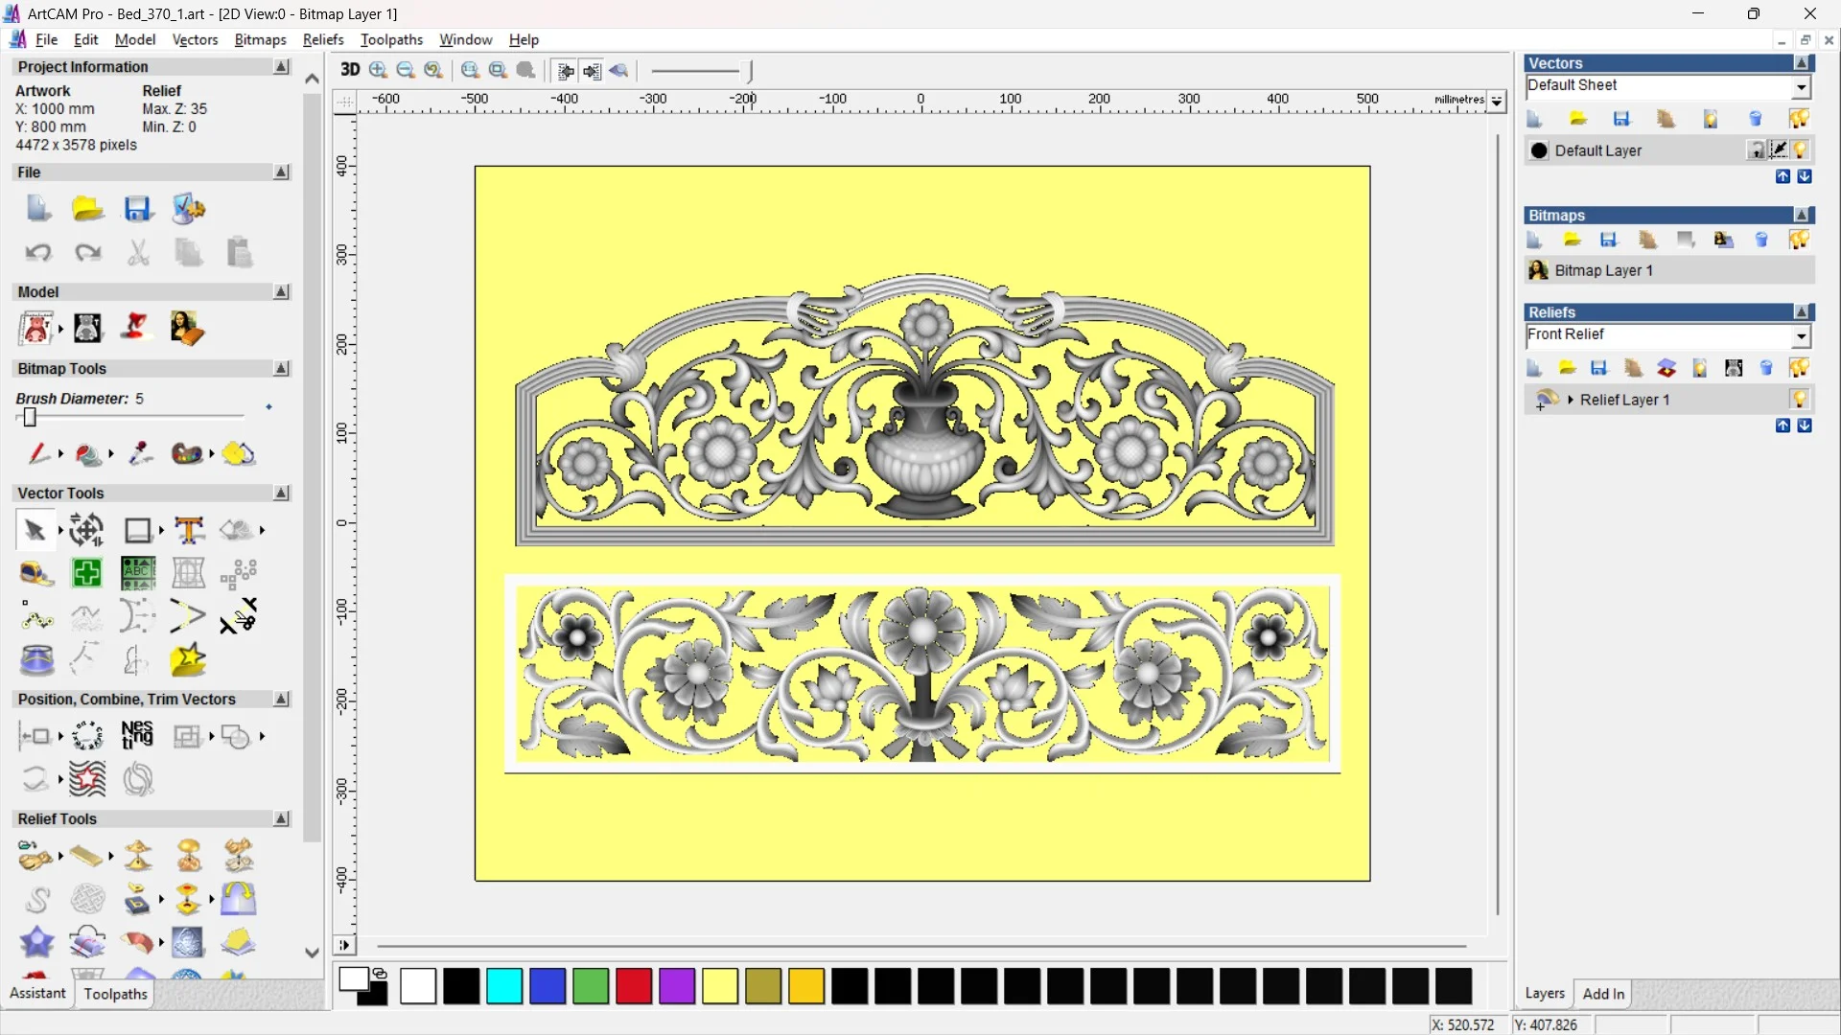Click Create Rectangle vector tool
The width and height of the screenshot is (1841, 1035).
click(x=138, y=530)
